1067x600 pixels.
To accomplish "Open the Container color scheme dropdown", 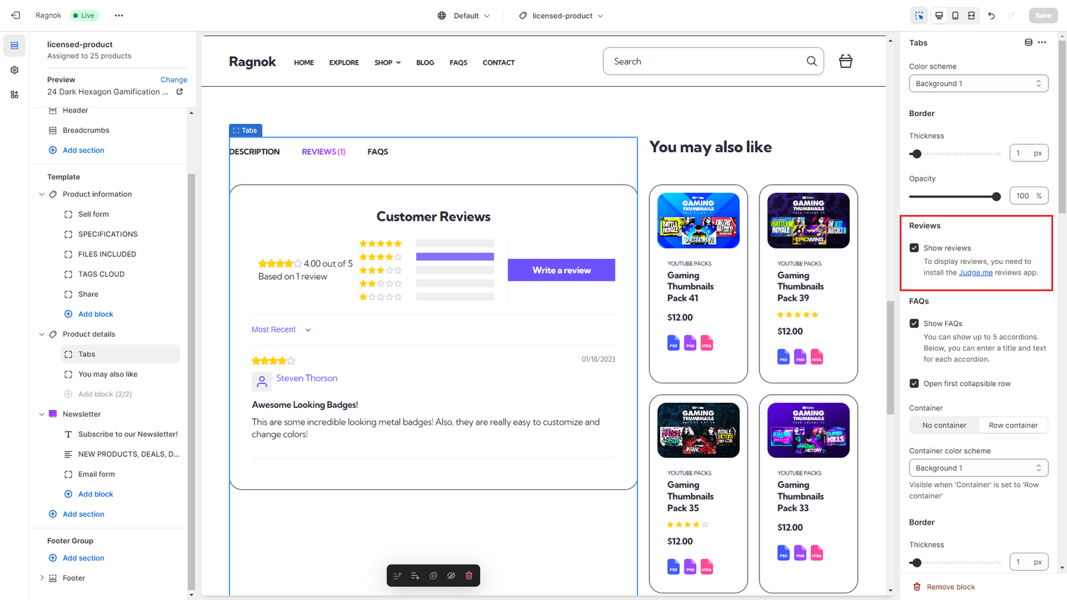I will [x=978, y=468].
